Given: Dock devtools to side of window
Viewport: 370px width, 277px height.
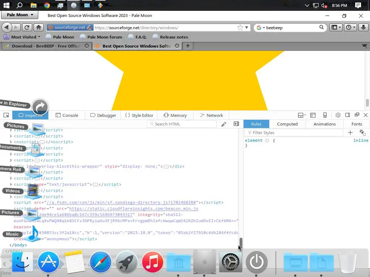Looking at the screenshot, I should click(x=348, y=115).
